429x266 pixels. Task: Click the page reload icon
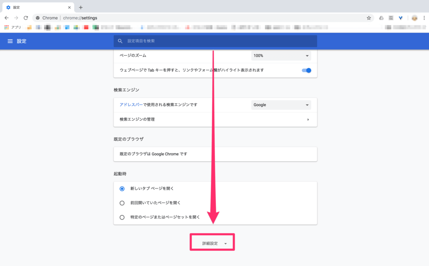click(x=26, y=18)
